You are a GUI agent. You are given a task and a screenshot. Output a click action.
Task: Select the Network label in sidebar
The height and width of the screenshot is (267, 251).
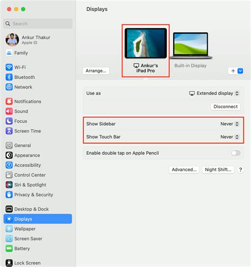[23, 87]
